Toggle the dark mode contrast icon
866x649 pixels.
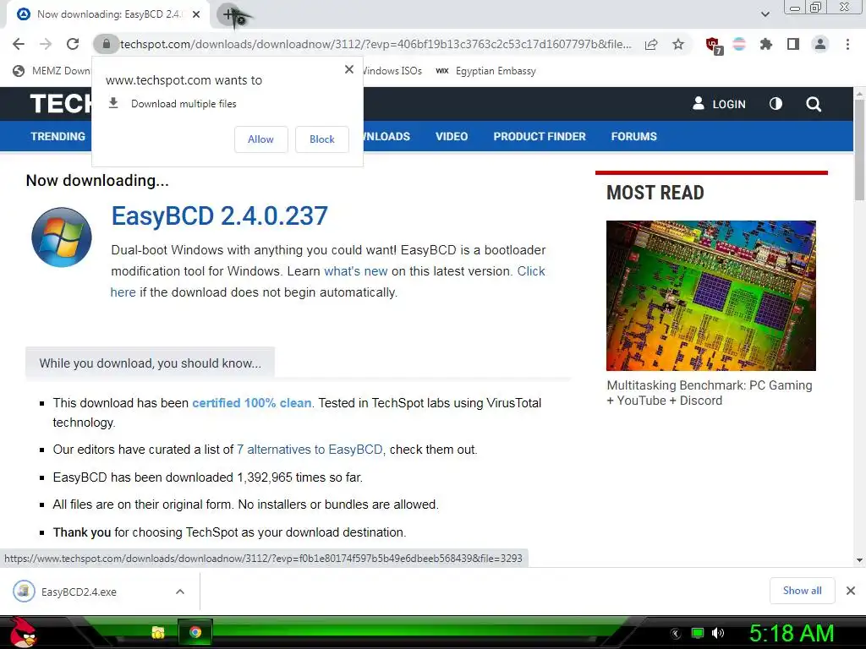(x=776, y=104)
